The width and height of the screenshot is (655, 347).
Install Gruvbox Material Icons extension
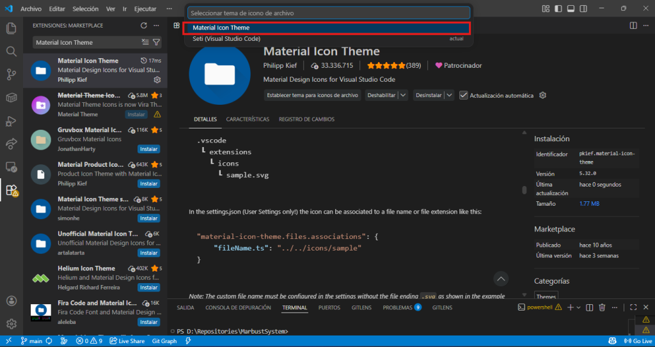point(148,149)
